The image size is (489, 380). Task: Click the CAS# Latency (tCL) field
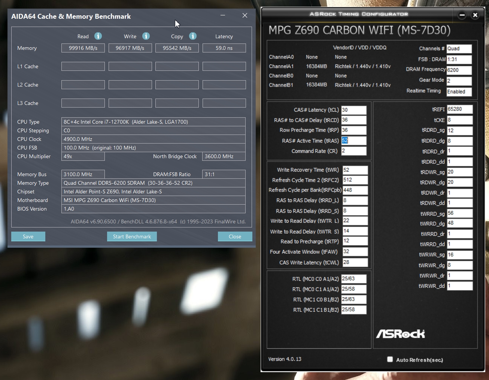click(x=353, y=110)
